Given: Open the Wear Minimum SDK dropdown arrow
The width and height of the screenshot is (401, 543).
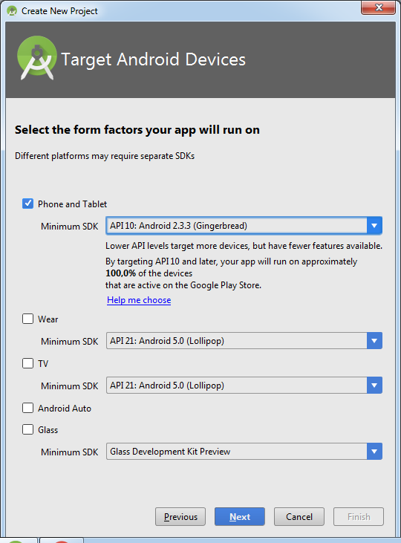Looking at the screenshot, I should (374, 341).
